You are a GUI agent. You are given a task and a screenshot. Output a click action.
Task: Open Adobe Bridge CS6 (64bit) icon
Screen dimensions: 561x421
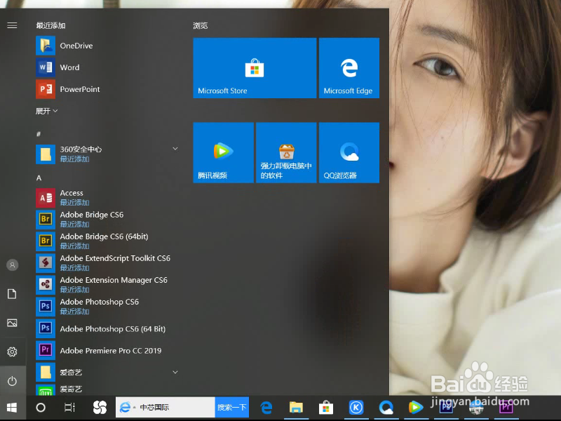[x=46, y=241]
